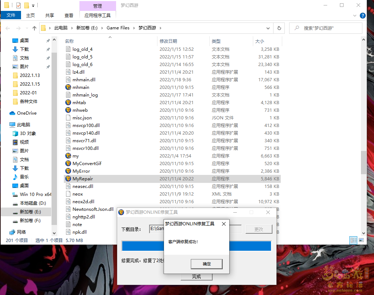This screenshot has width=374, height=295.
Task: Click the mhweb application icon
Action: 68,110
